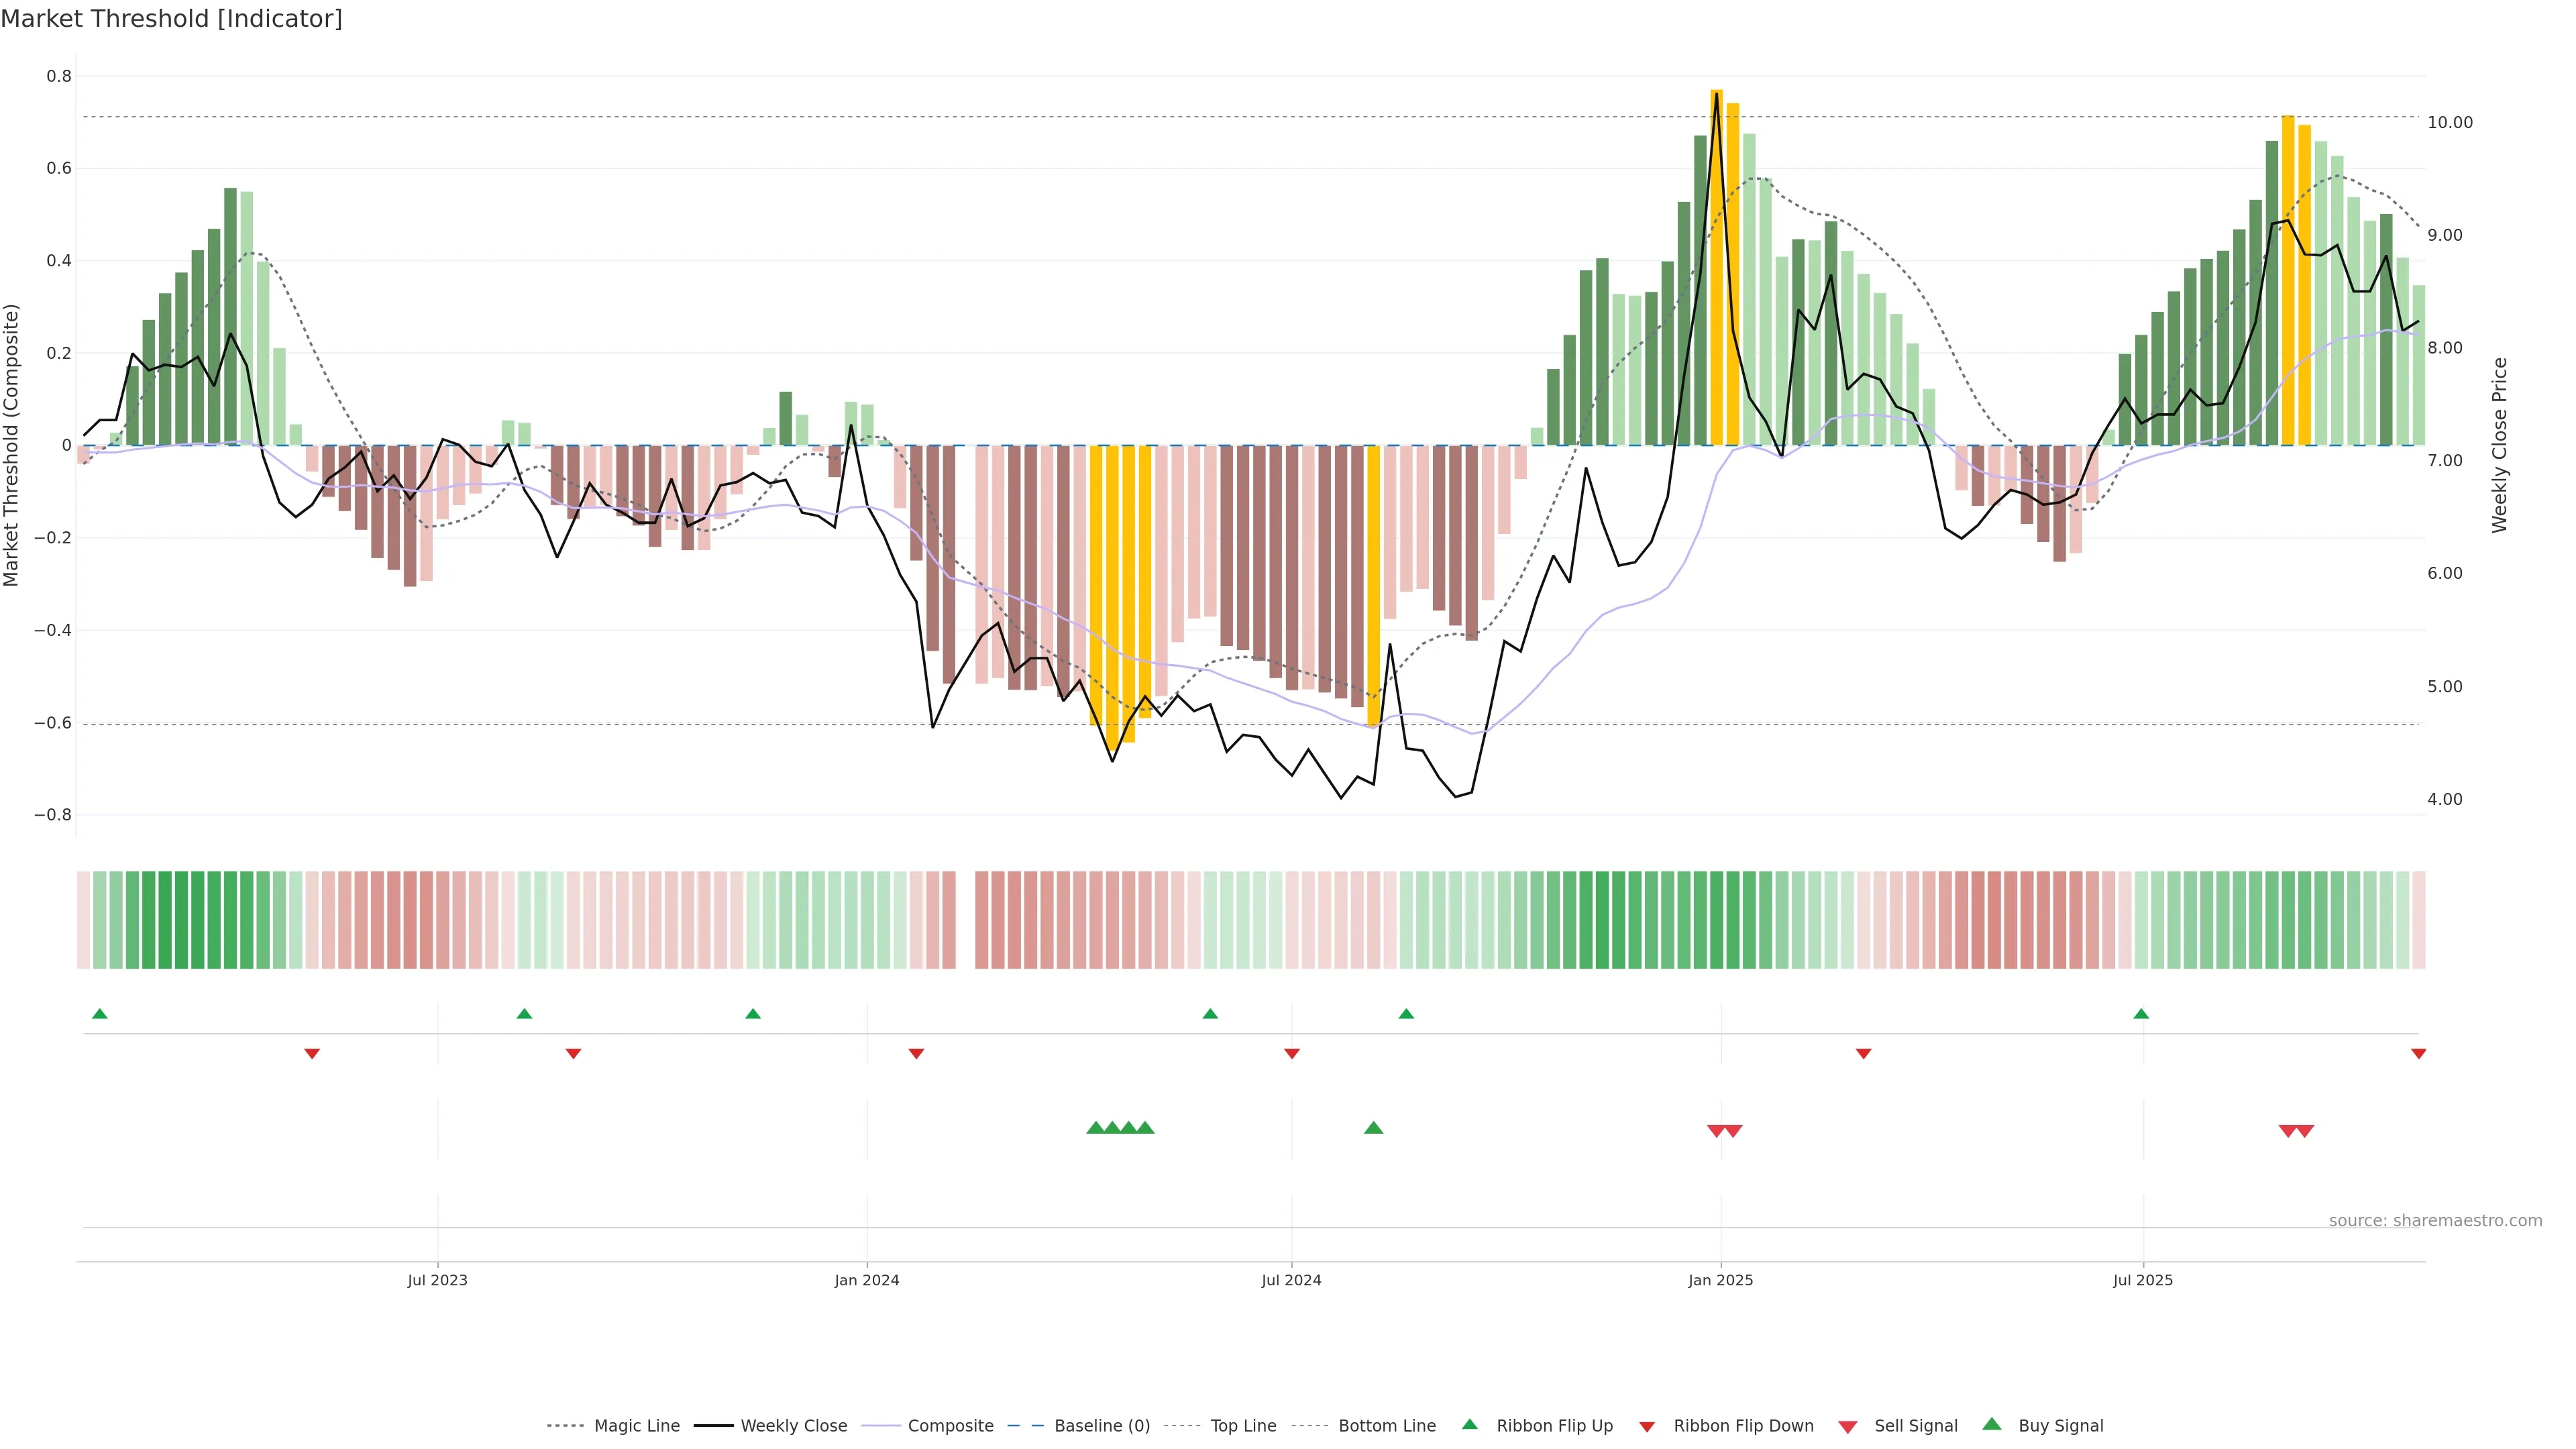Click the last red Ribbon Flip Down marker
This screenshot has height=1449, width=2576.
click(2418, 1054)
